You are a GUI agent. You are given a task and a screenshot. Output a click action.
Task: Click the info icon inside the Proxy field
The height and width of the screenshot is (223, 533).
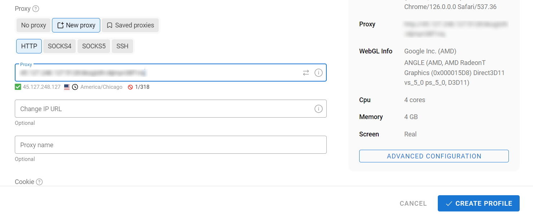click(x=318, y=73)
